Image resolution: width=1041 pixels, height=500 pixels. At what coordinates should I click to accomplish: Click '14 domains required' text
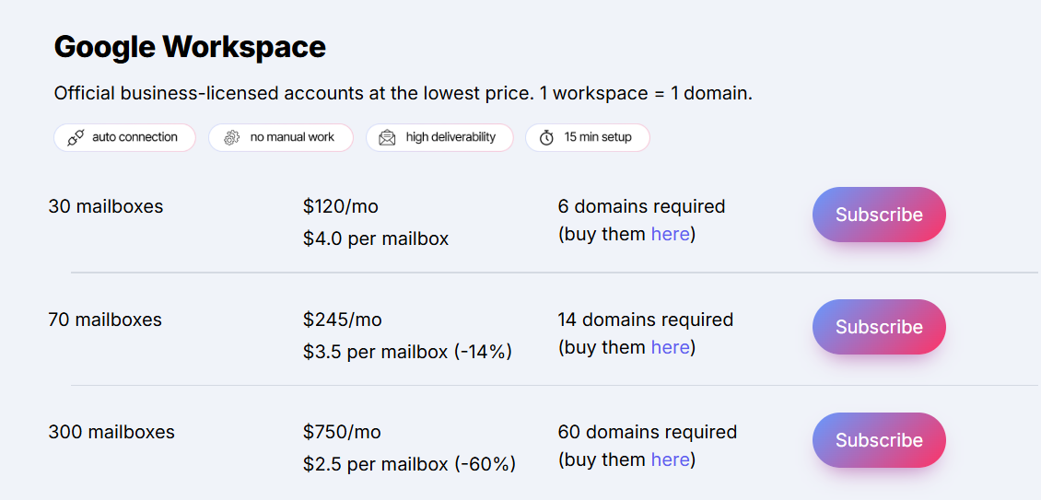(645, 320)
